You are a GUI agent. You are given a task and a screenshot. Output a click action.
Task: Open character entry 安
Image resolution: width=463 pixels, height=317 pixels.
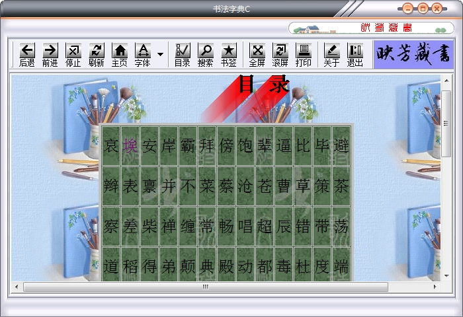(149, 146)
